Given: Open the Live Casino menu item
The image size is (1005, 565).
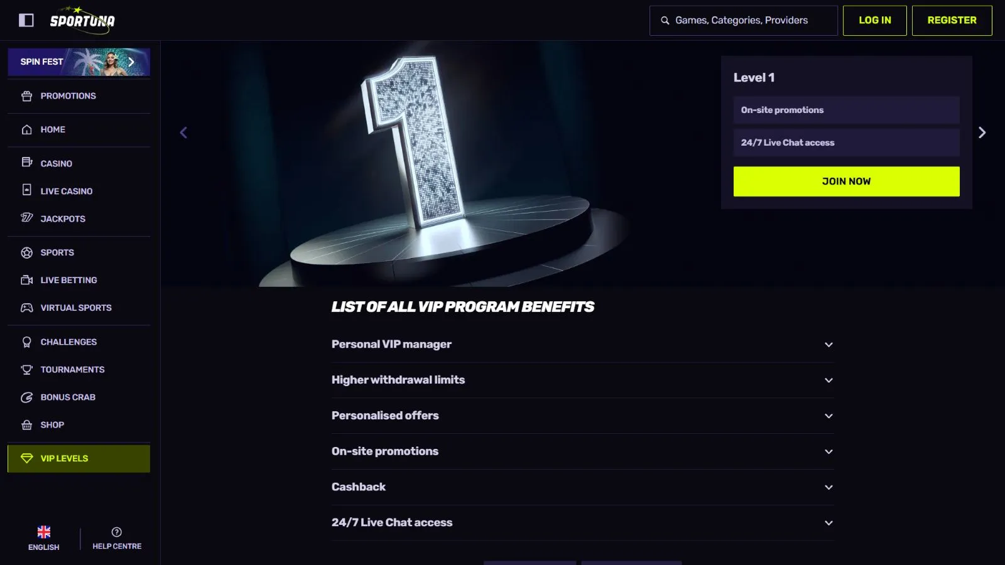Looking at the screenshot, I should [x=67, y=191].
